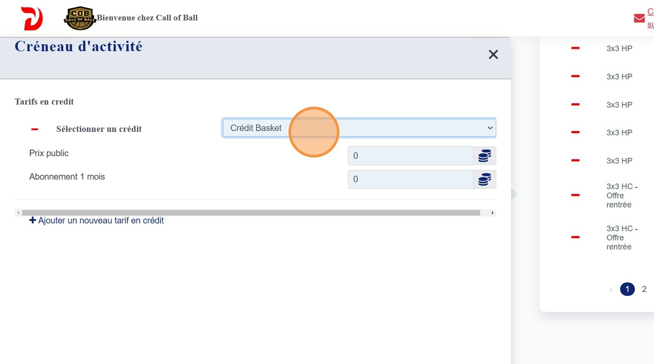The height and width of the screenshot is (364, 654).
Task: Click the red minus on the first 3x3 HC - Offre rentrée
Action: point(575,195)
